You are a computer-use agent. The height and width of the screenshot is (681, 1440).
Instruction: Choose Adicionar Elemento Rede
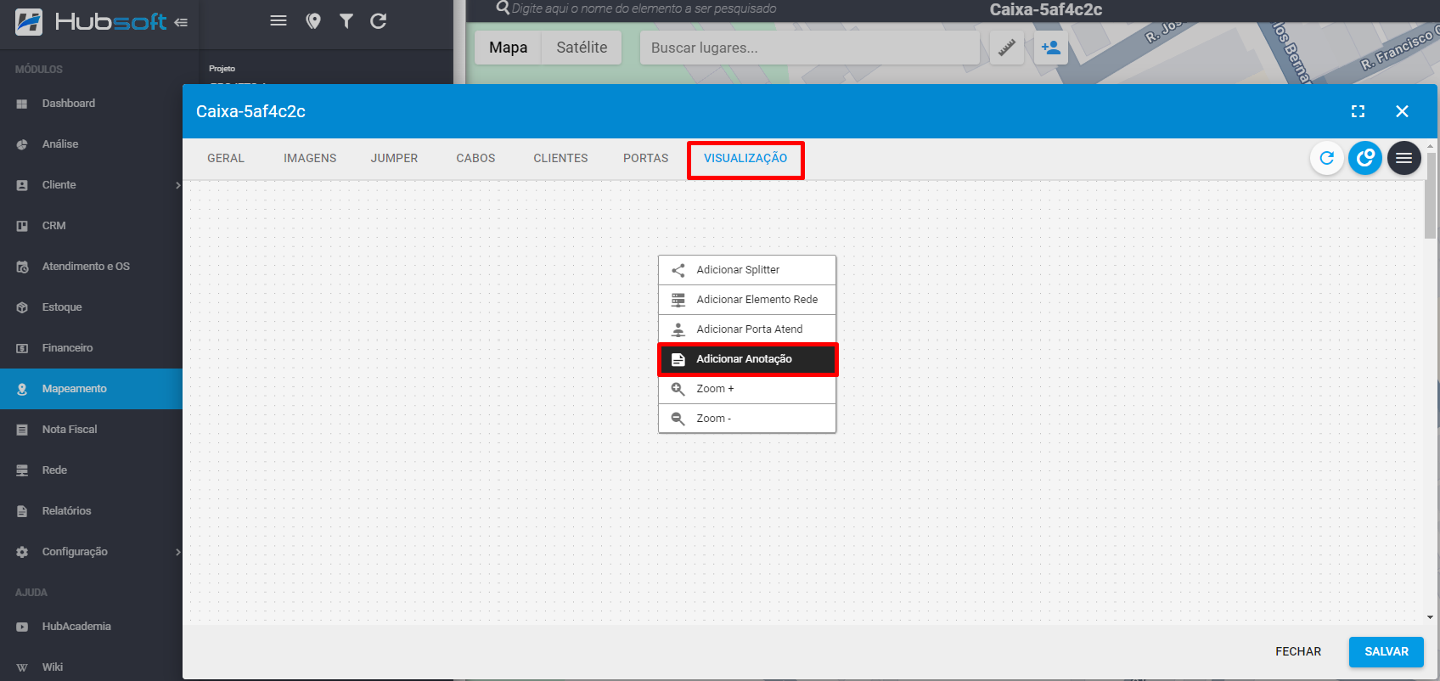point(747,300)
